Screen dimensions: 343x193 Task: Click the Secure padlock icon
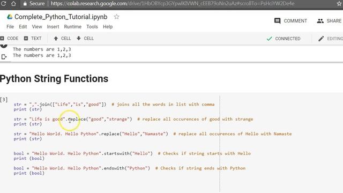pos(25,4)
